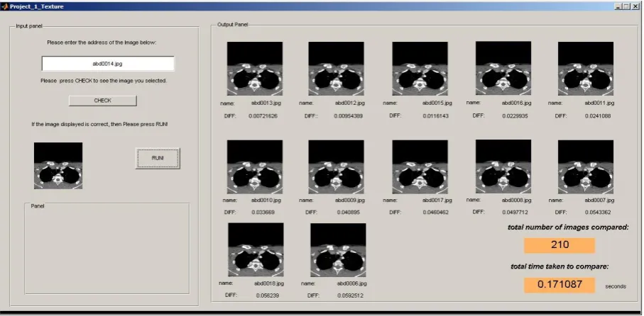Minimize the Project_1_Texture window

pos(618,6)
